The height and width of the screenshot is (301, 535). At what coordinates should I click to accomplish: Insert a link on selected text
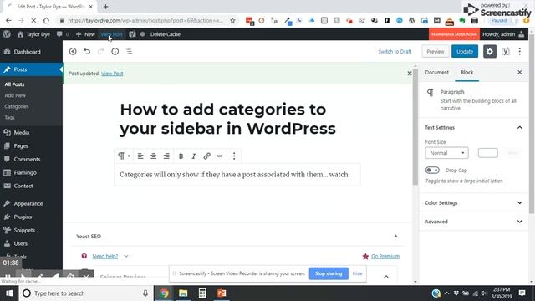(x=206, y=156)
